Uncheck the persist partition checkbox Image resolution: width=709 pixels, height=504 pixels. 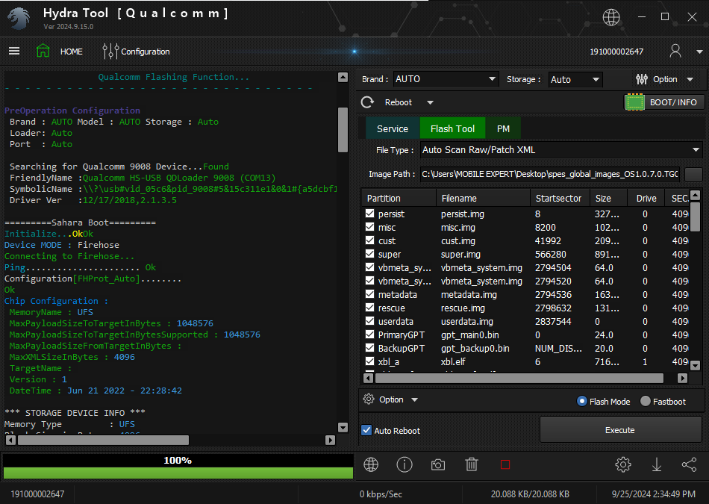pos(370,214)
